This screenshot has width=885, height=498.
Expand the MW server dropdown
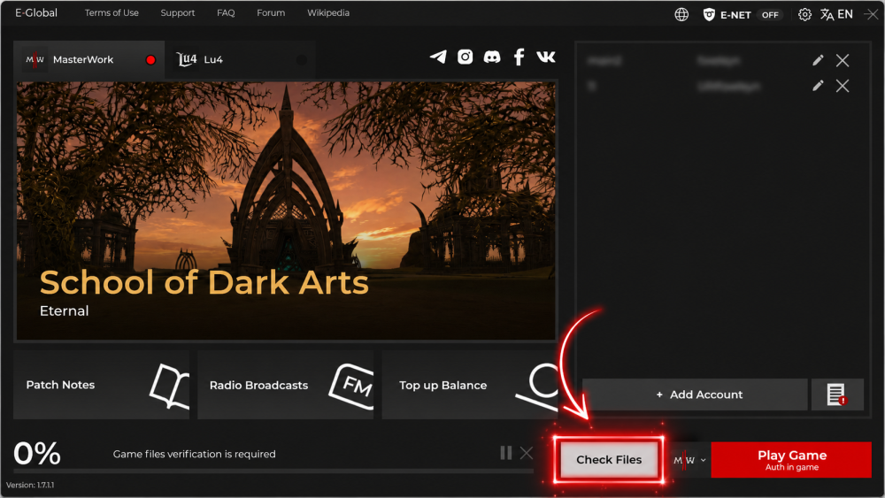tap(689, 460)
